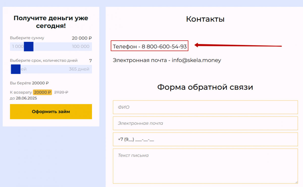Viewport: 303px width, 187px height.
Task: Focus the Электронная почта form field
Action: coord(205,123)
